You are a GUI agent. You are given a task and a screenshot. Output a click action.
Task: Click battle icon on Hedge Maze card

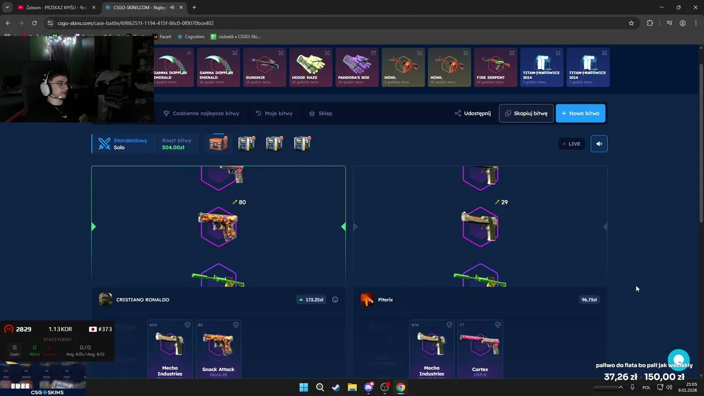[x=327, y=53]
